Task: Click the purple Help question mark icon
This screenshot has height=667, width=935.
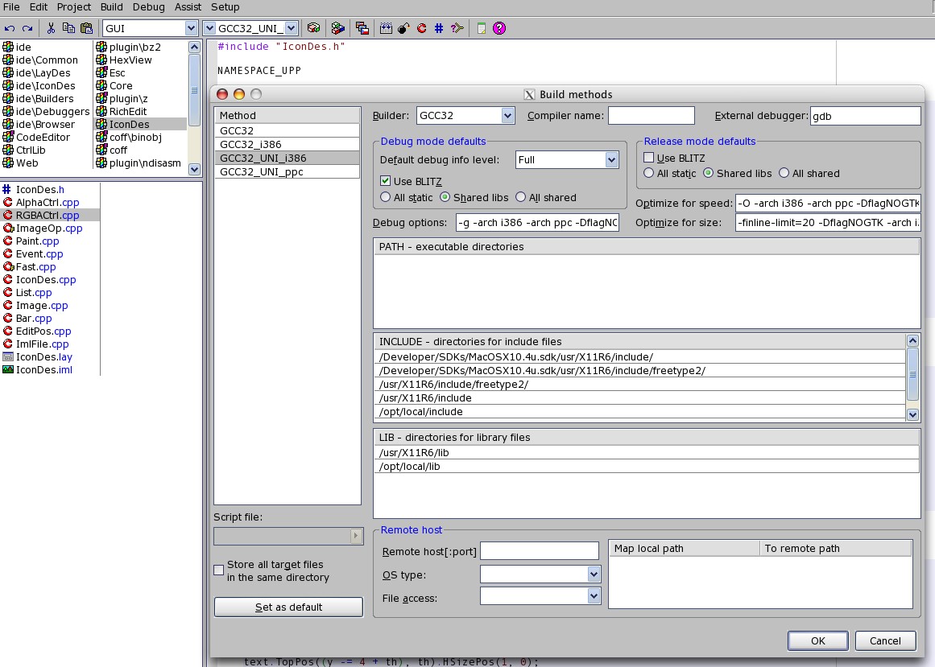Action: point(499,28)
